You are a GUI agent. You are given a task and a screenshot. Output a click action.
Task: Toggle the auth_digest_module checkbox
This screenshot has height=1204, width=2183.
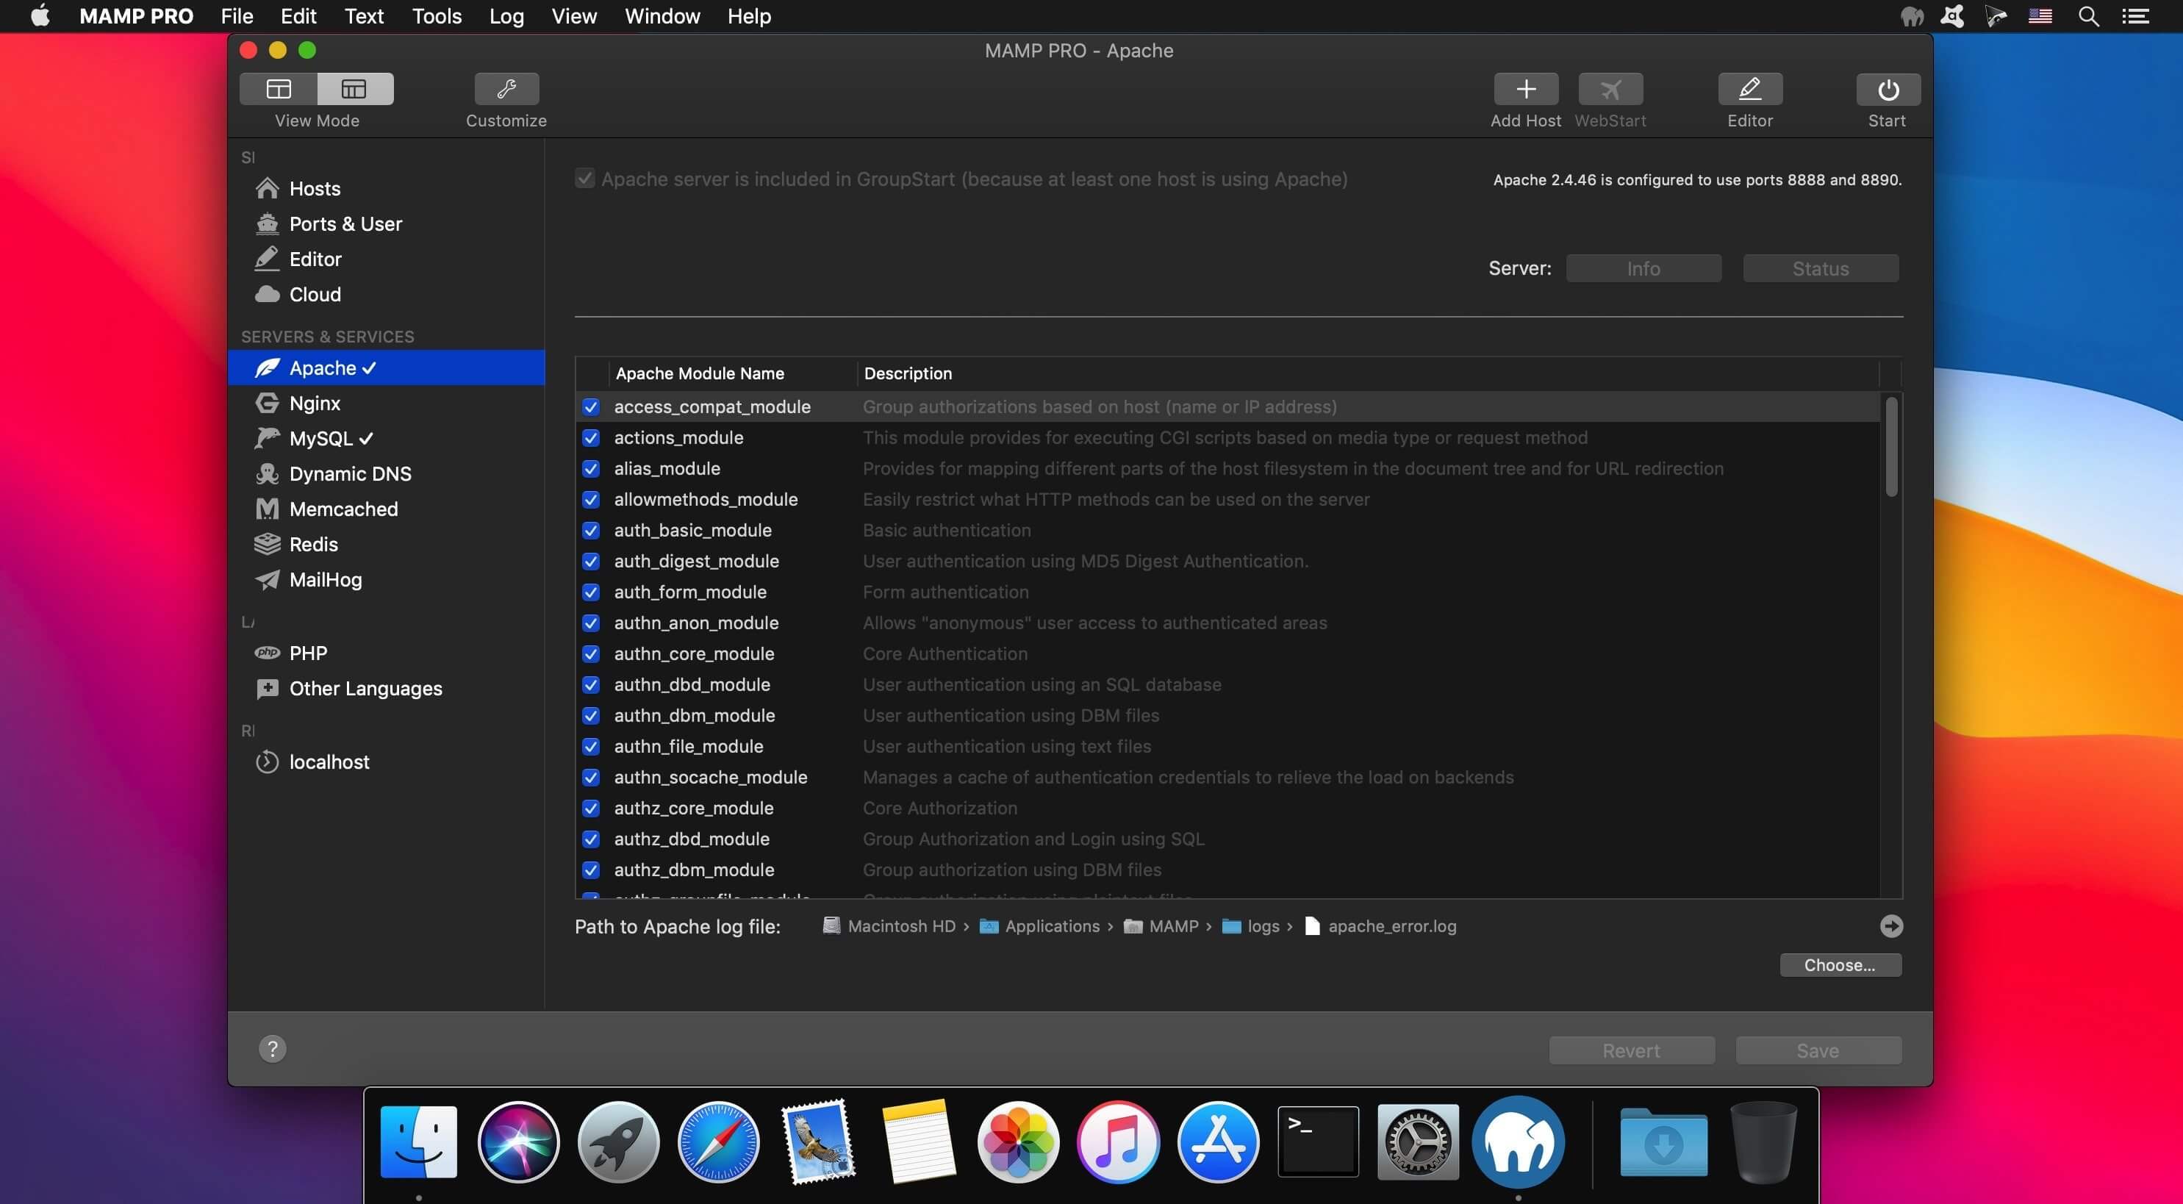pyautogui.click(x=589, y=561)
